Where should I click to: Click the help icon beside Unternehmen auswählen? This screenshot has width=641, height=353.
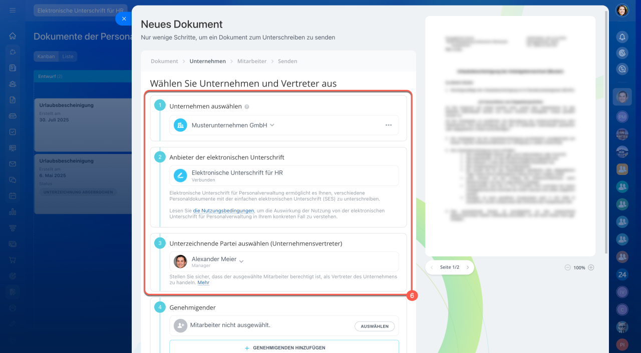(x=246, y=106)
